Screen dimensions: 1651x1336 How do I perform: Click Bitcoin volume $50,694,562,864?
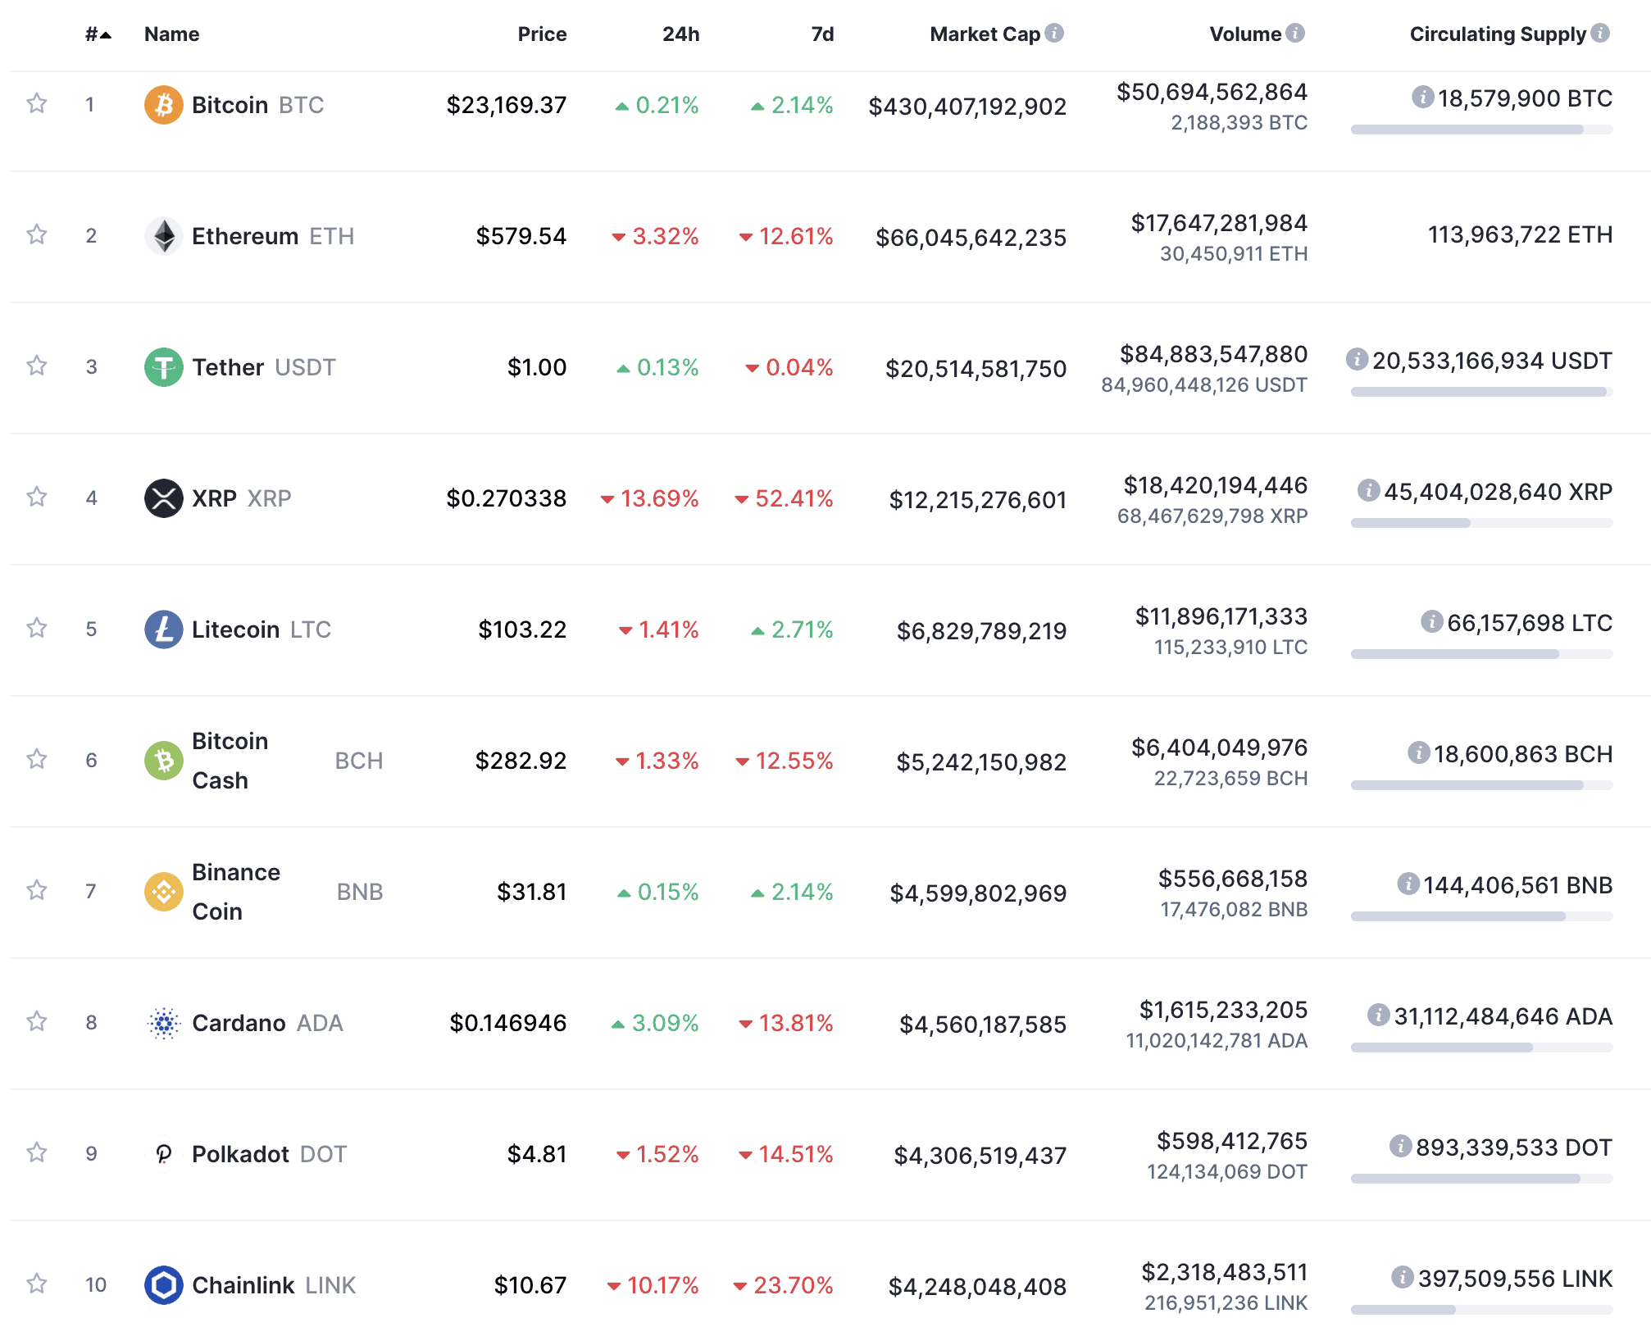[1212, 92]
